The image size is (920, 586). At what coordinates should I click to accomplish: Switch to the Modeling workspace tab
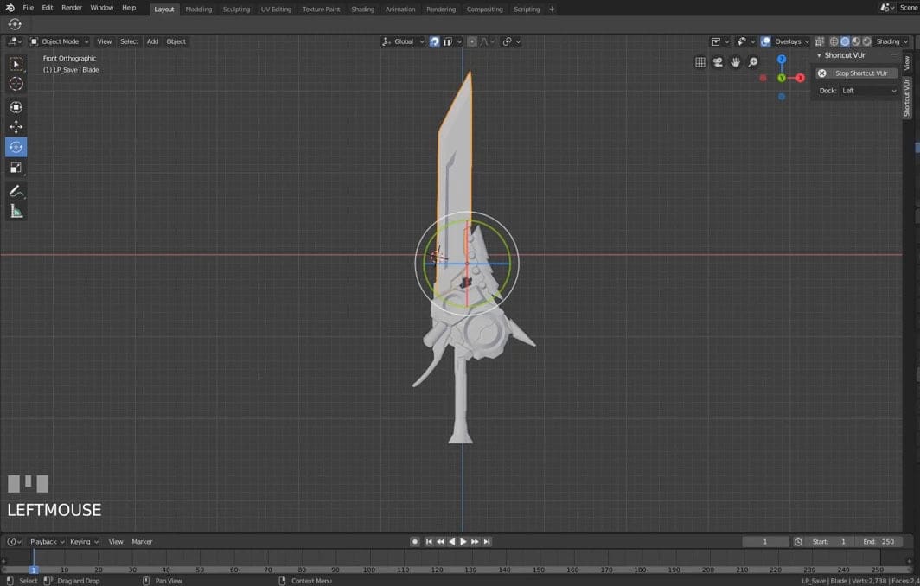pyautogui.click(x=198, y=10)
